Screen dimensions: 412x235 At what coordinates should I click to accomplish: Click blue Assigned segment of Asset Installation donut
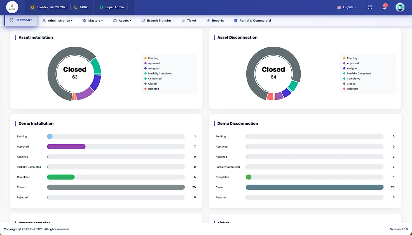coord(95,82)
